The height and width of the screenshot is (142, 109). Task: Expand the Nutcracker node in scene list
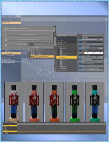tap(36, 50)
